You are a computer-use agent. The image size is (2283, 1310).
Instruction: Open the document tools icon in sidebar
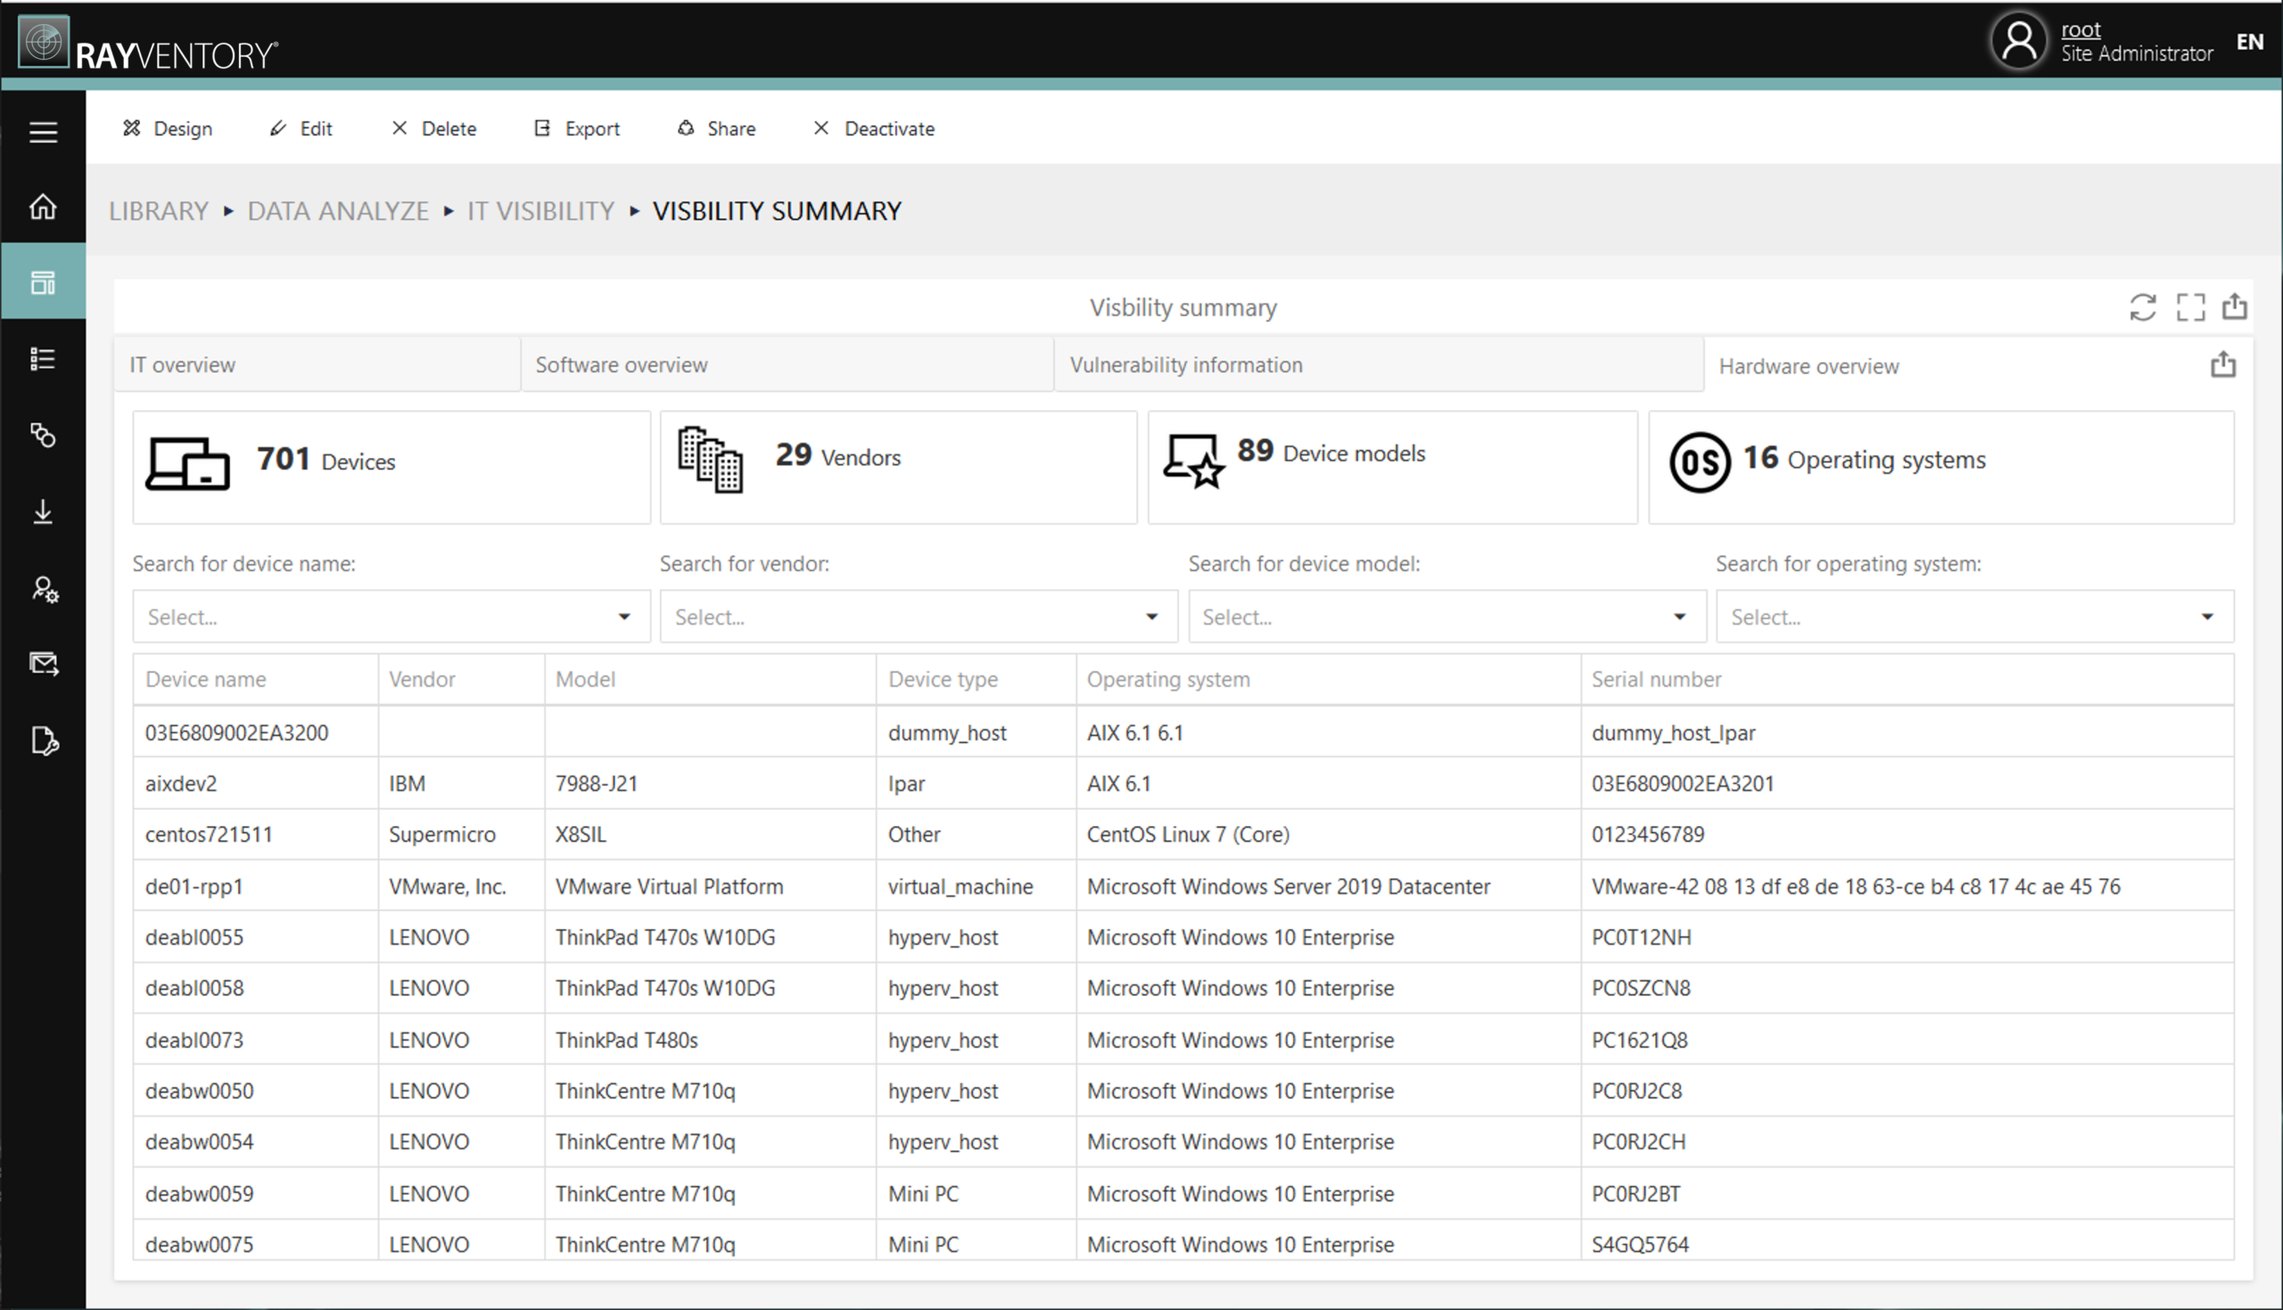[42, 741]
